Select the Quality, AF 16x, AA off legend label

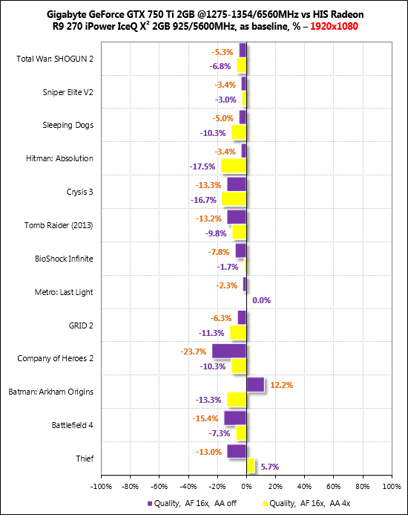(195, 503)
